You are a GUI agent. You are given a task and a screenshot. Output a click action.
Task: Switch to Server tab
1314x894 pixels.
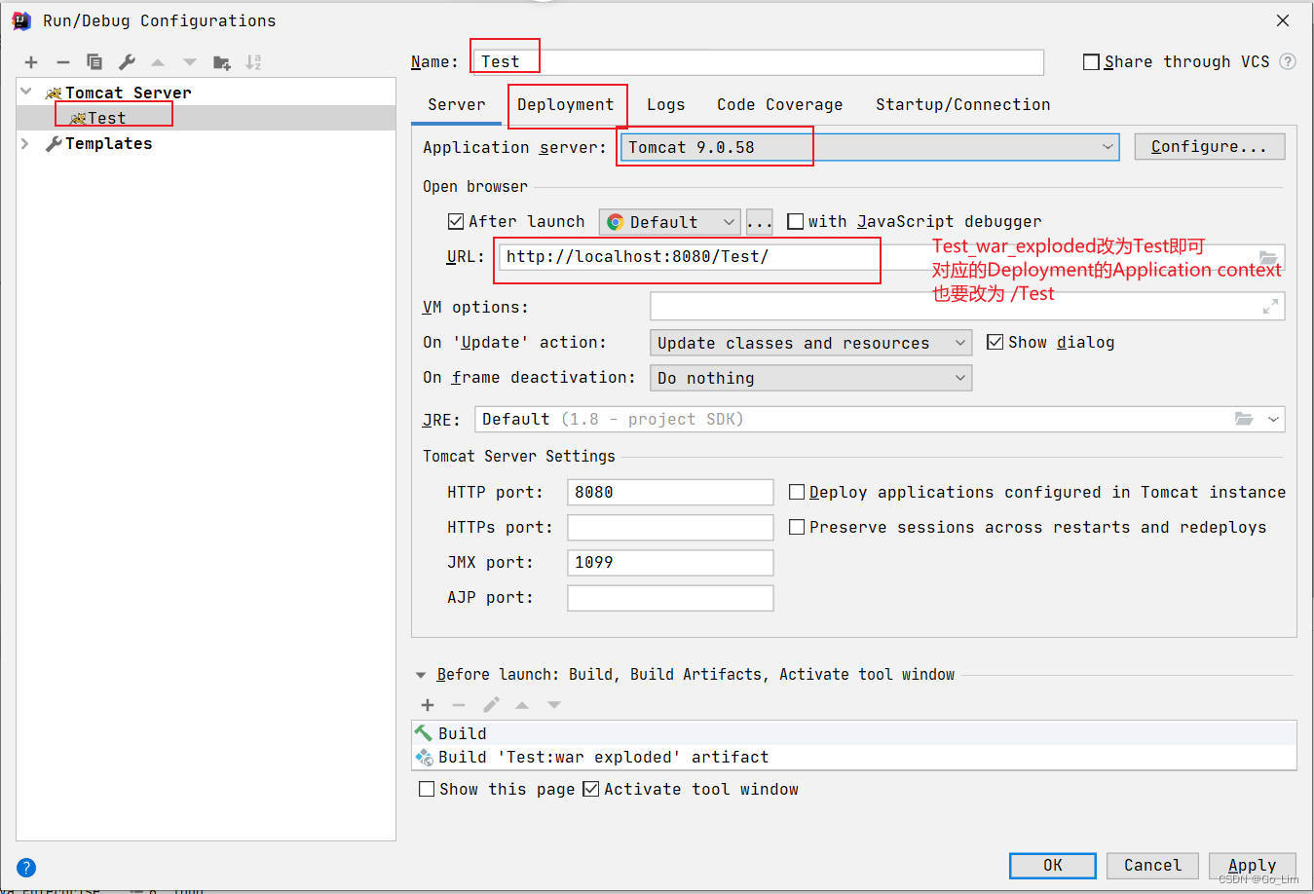(456, 104)
